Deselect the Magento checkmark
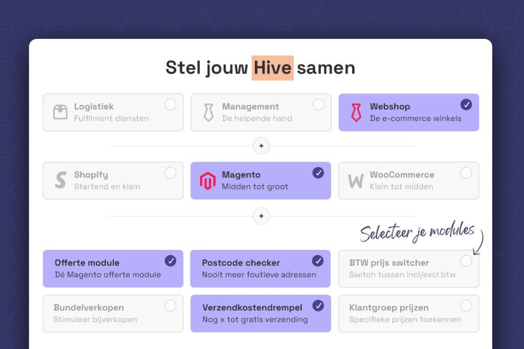The width and height of the screenshot is (524, 349). 318,173
